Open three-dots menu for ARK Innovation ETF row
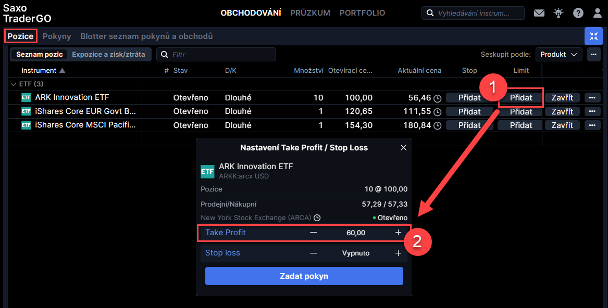 pos(592,98)
